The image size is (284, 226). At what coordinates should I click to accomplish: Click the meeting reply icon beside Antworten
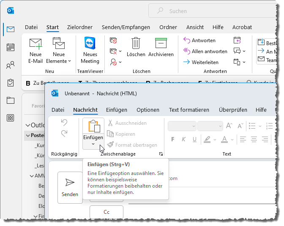point(237,40)
